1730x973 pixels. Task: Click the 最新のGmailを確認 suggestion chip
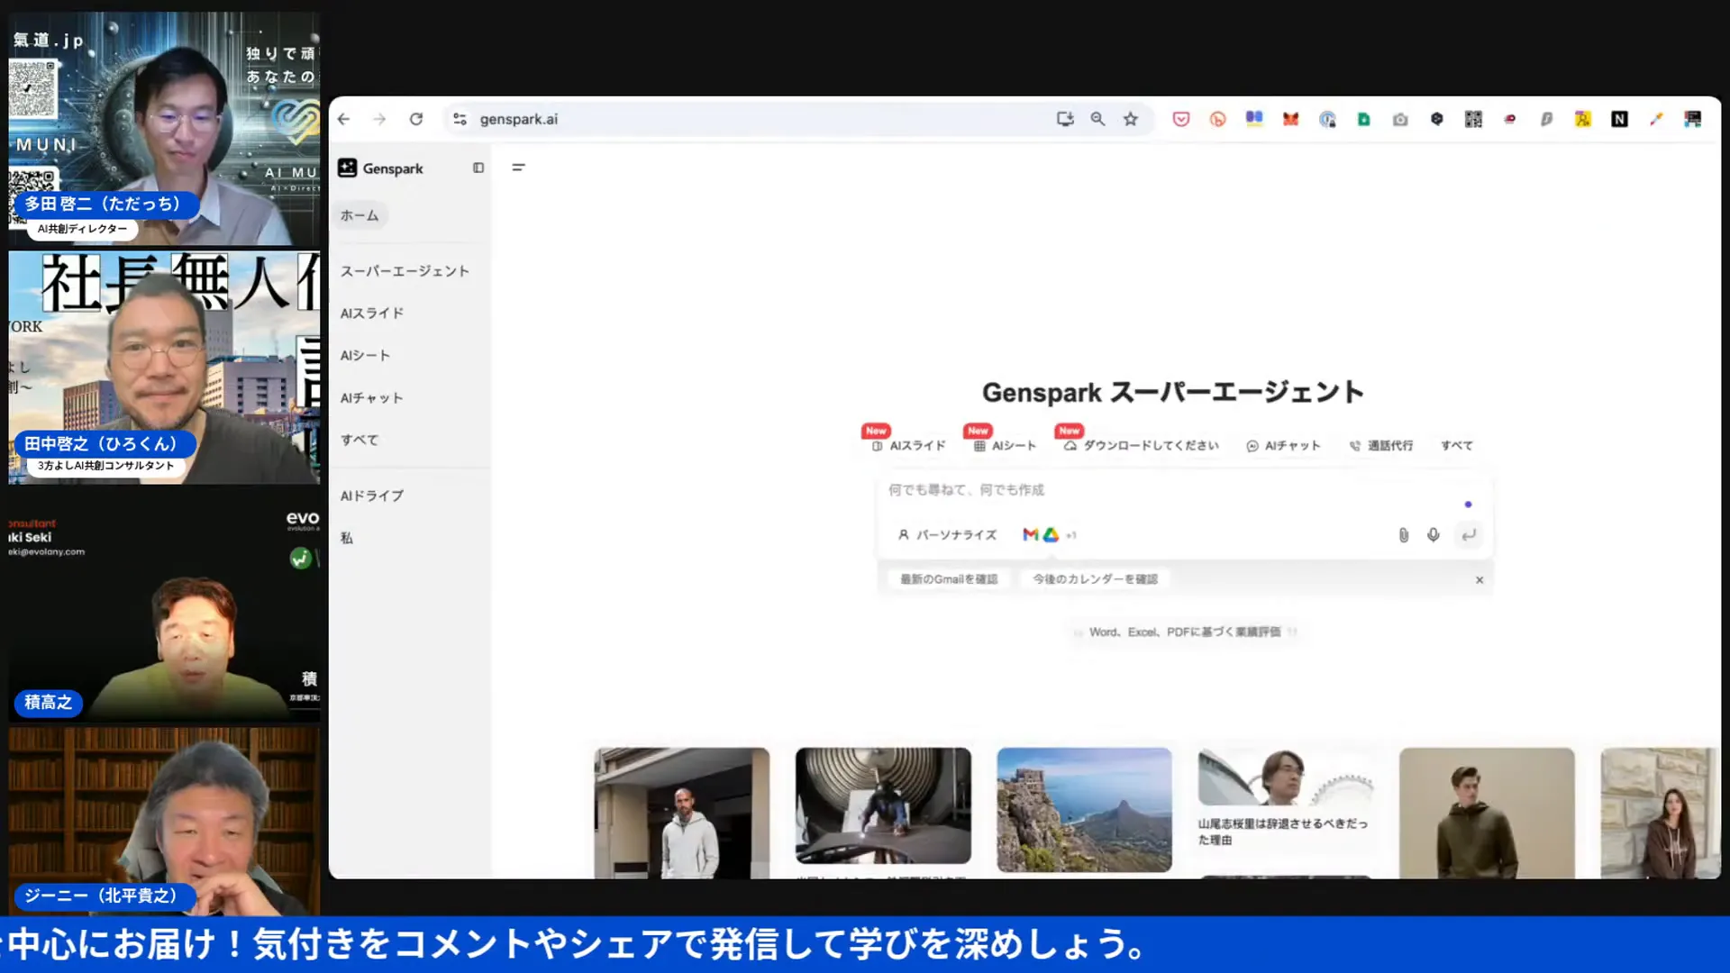tap(949, 579)
